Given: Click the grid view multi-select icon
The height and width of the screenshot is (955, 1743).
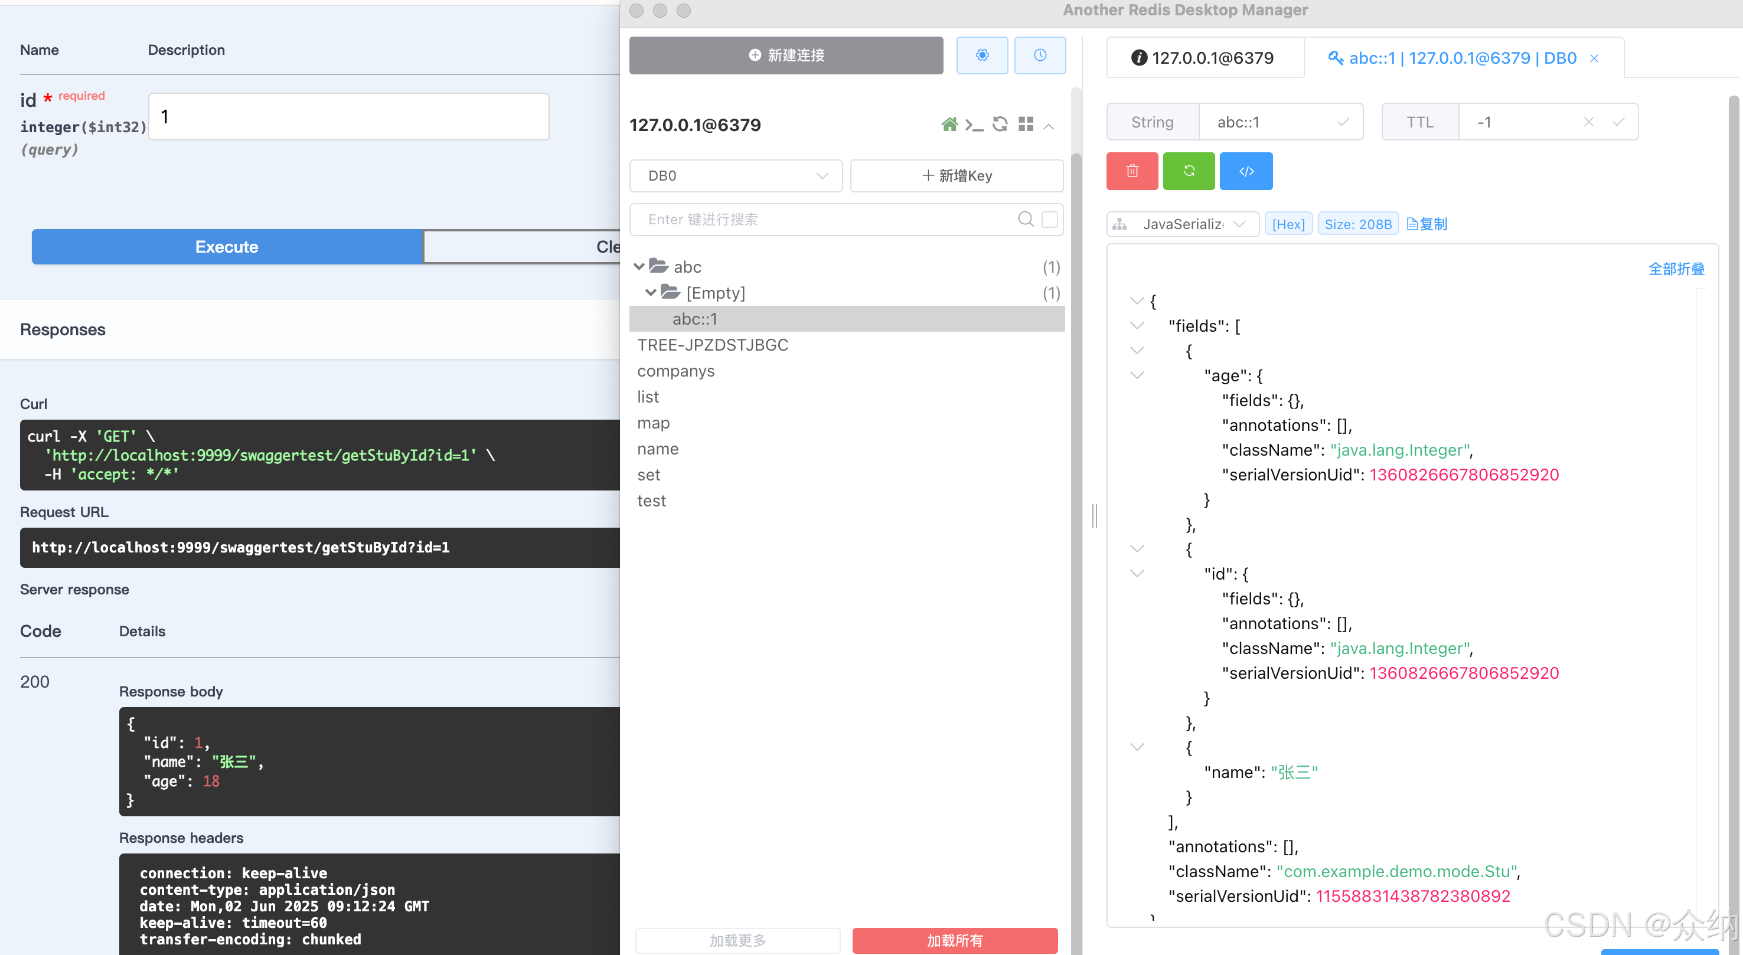Looking at the screenshot, I should tap(1026, 125).
